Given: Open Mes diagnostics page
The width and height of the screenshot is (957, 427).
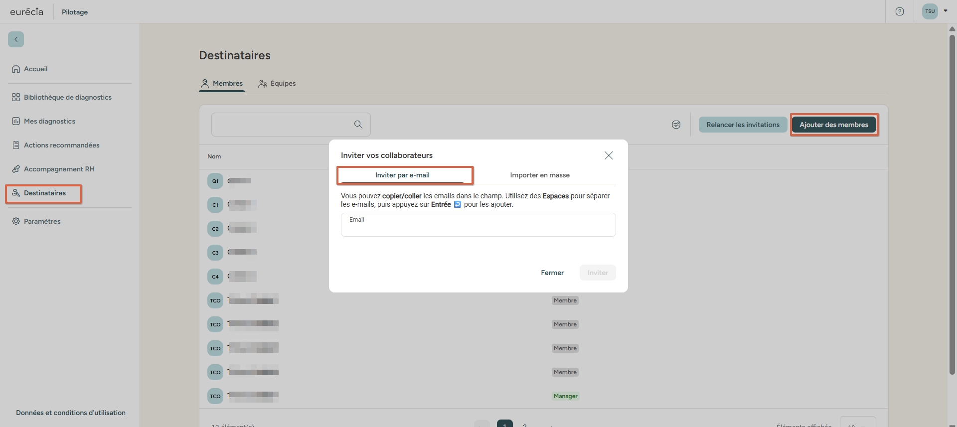Looking at the screenshot, I should 49,121.
